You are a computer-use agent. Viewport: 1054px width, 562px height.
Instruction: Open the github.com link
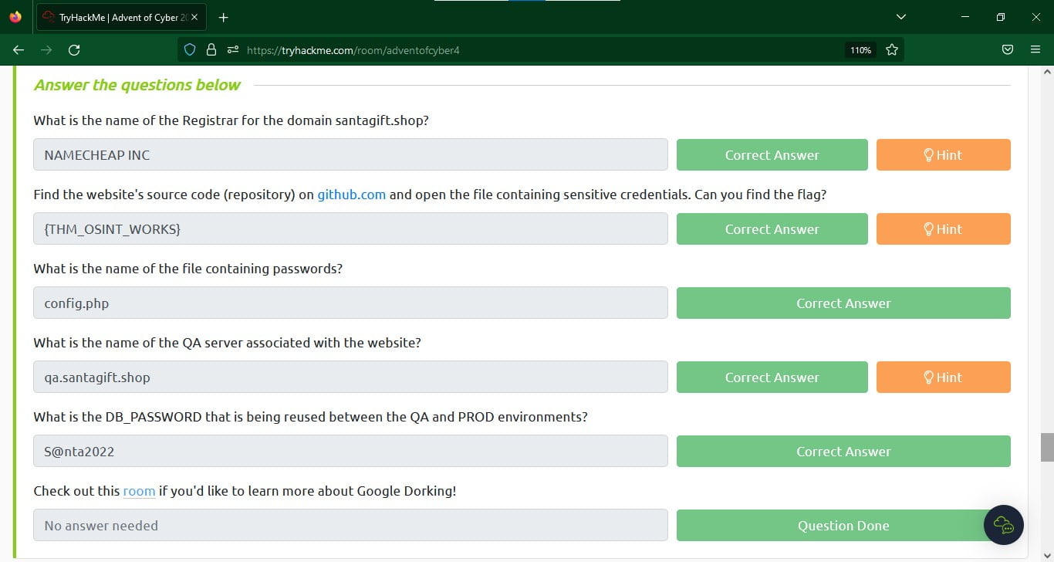click(x=351, y=195)
